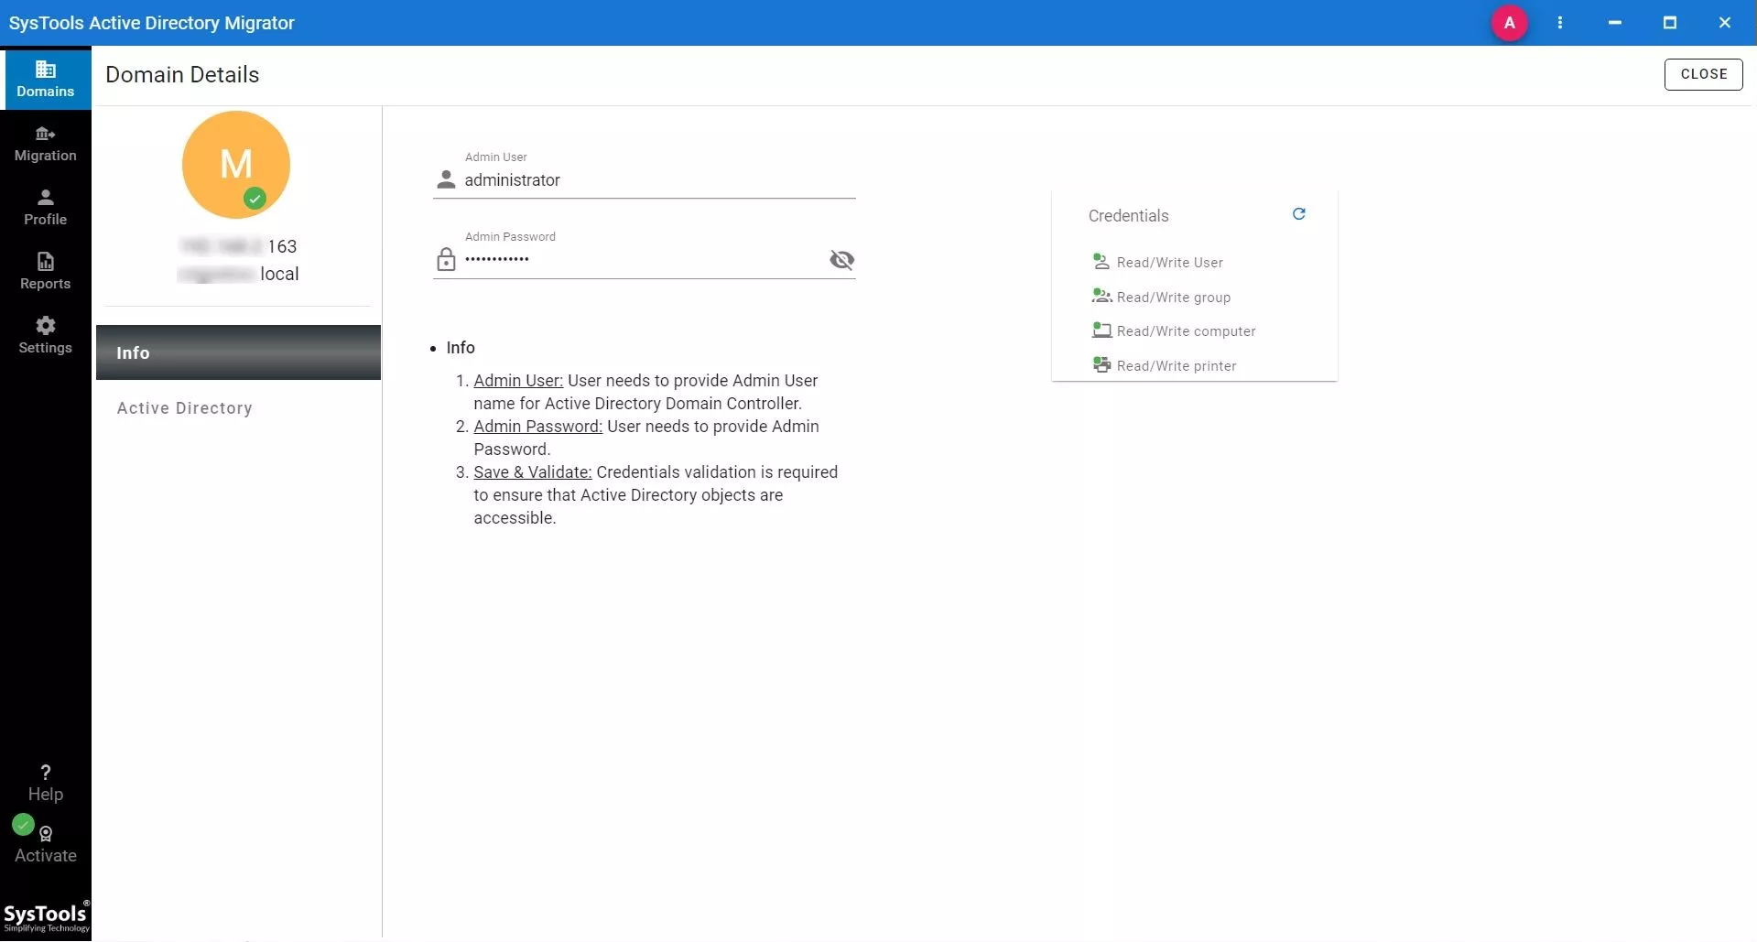Click the IP address ending in 163
Image resolution: width=1757 pixels, height=942 pixels.
click(x=238, y=246)
